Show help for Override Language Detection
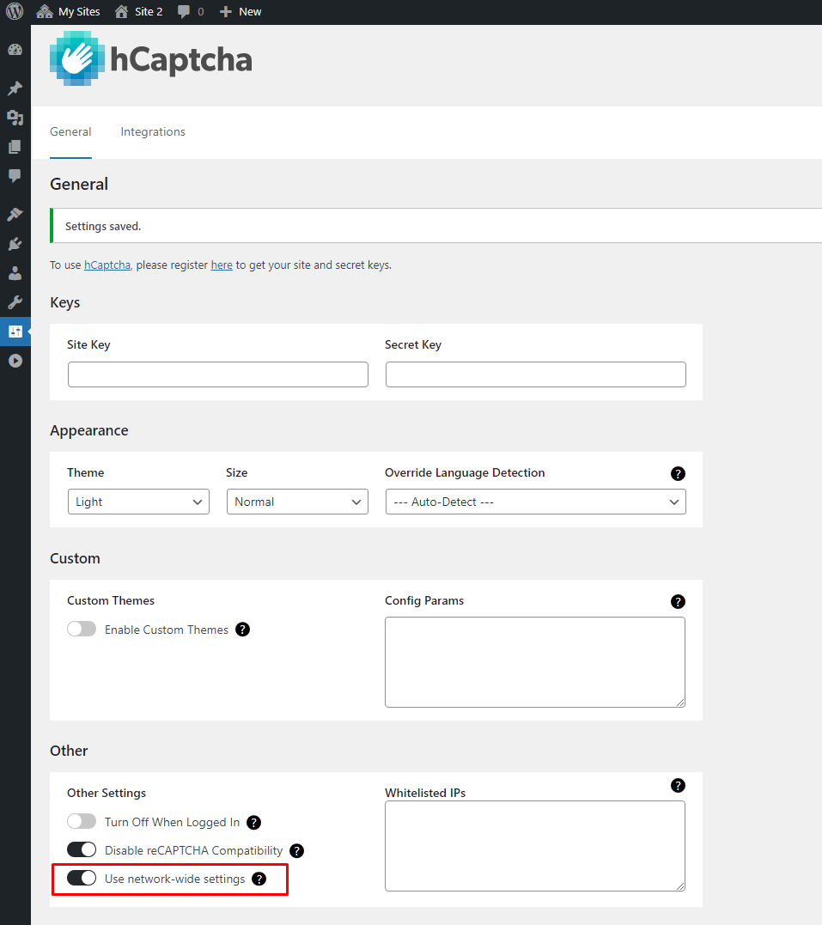The image size is (822, 925). coord(678,474)
